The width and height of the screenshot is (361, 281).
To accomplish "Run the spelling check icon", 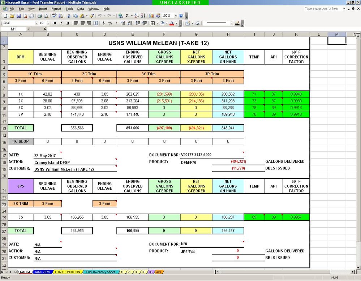I will (54, 16).
